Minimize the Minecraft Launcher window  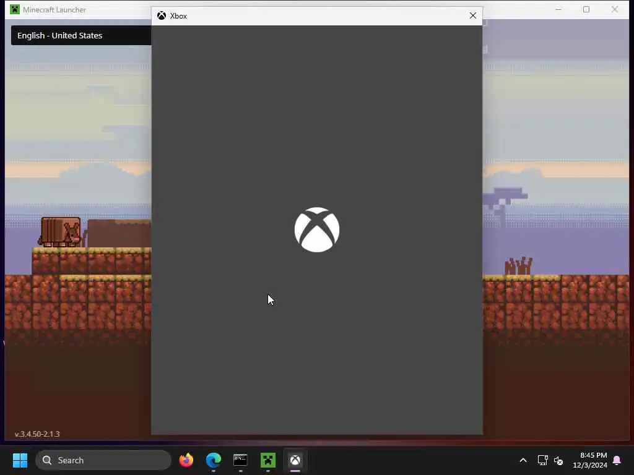pos(558,9)
